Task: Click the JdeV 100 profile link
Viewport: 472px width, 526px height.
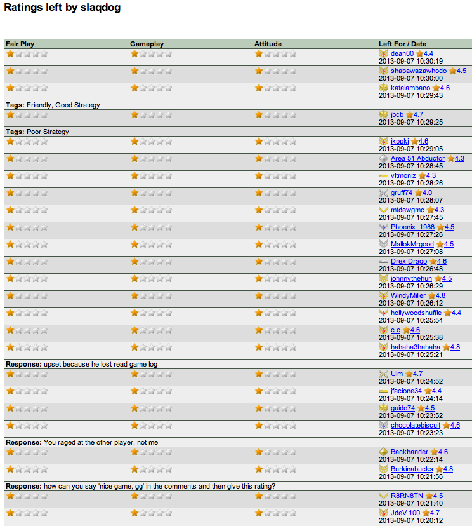Action: 405,513
